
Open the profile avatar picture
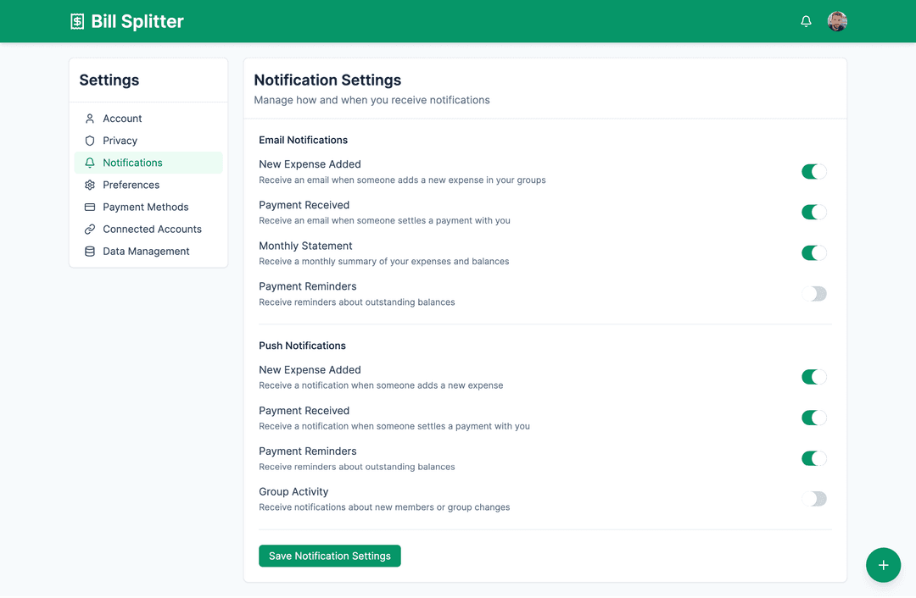[837, 20]
